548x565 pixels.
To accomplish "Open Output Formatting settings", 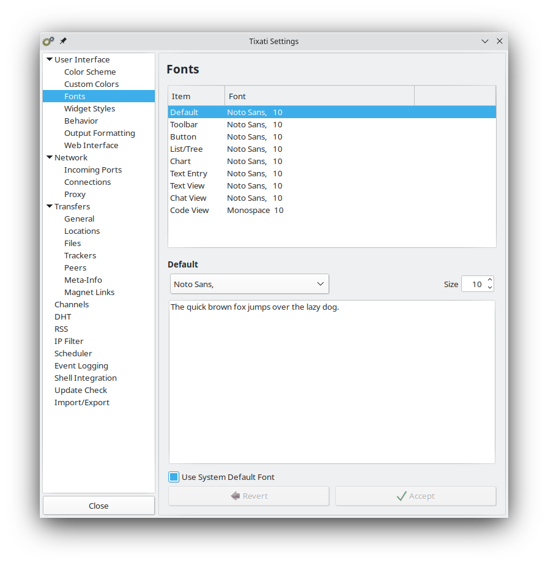I will pyautogui.click(x=100, y=133).
